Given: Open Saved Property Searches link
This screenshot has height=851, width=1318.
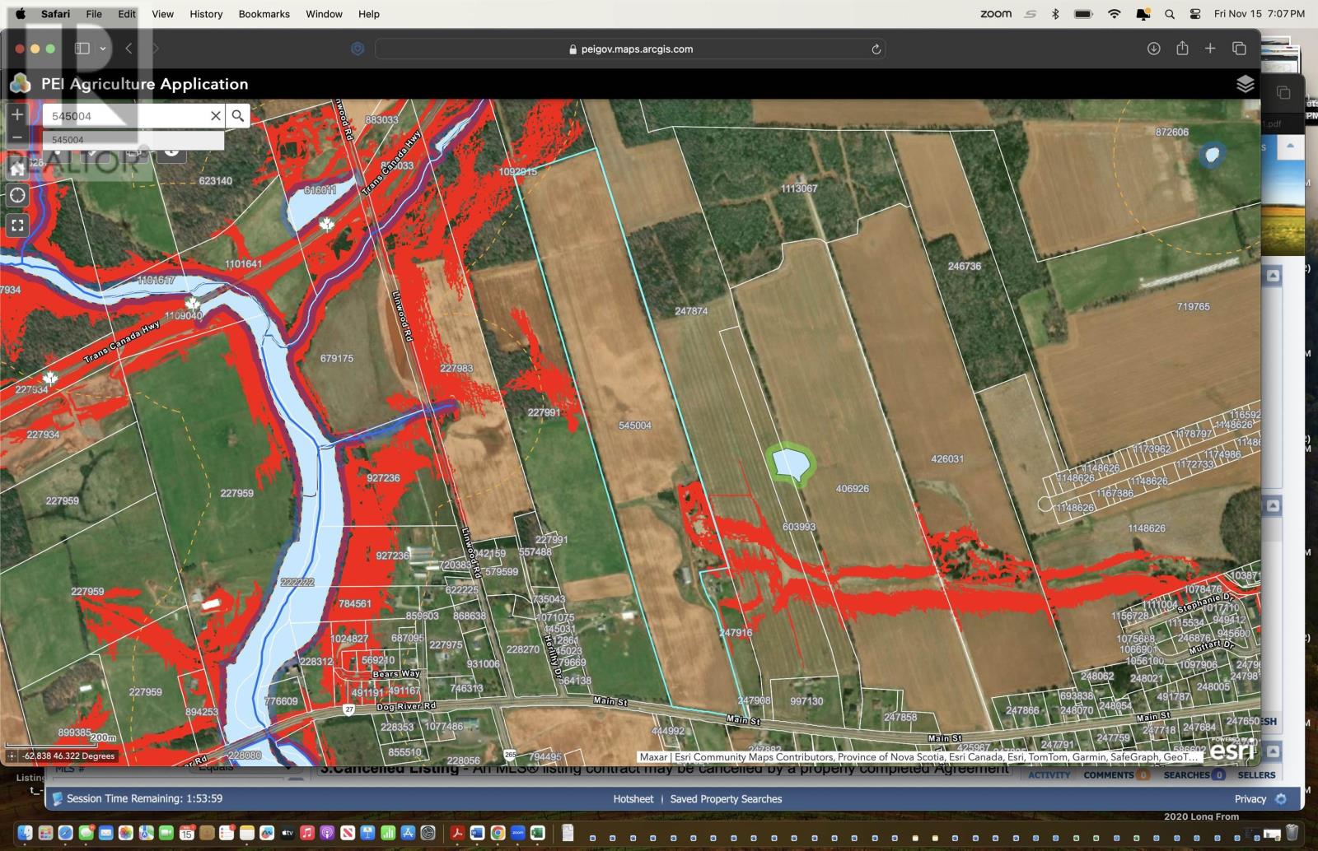Looking at the screenshot, I should click(x=726, y=798).
